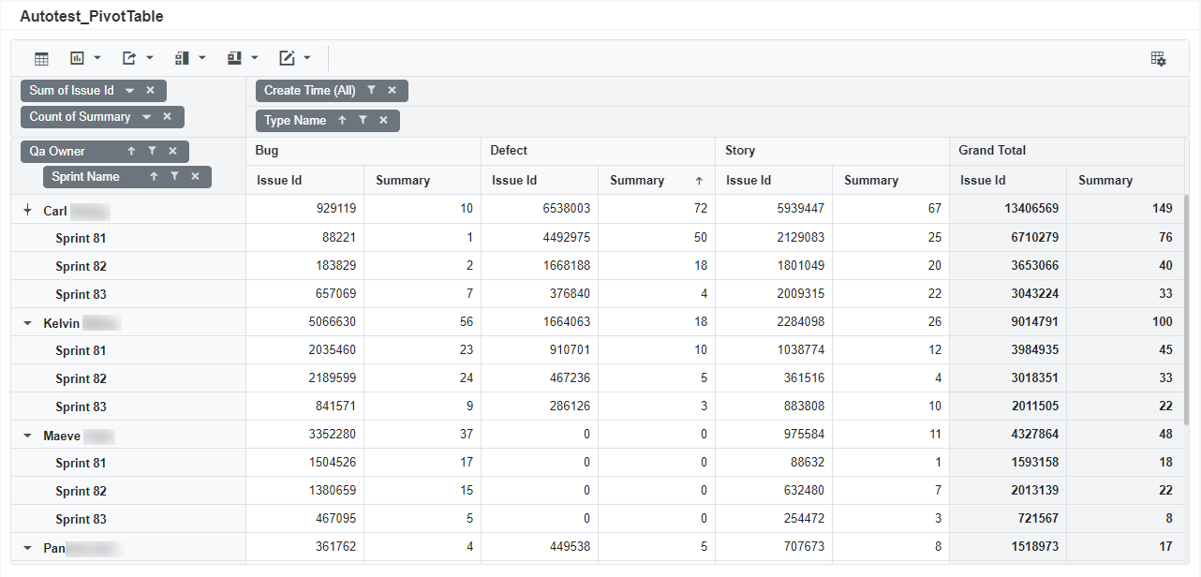Screen dimensions: 1201x577
Task: Open the conditional formatting edit menu
Action: [294, 59]
